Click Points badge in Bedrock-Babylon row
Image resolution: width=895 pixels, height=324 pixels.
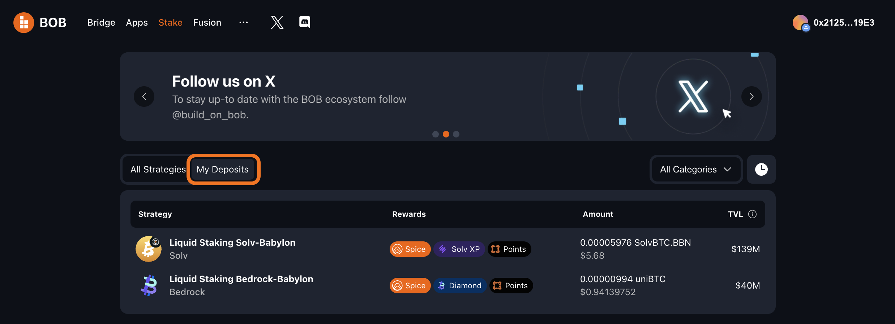point(511,285)
